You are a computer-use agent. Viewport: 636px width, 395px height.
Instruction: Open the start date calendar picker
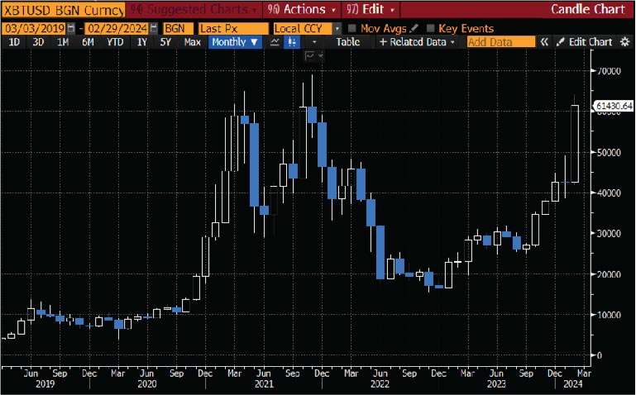(71, 28)
